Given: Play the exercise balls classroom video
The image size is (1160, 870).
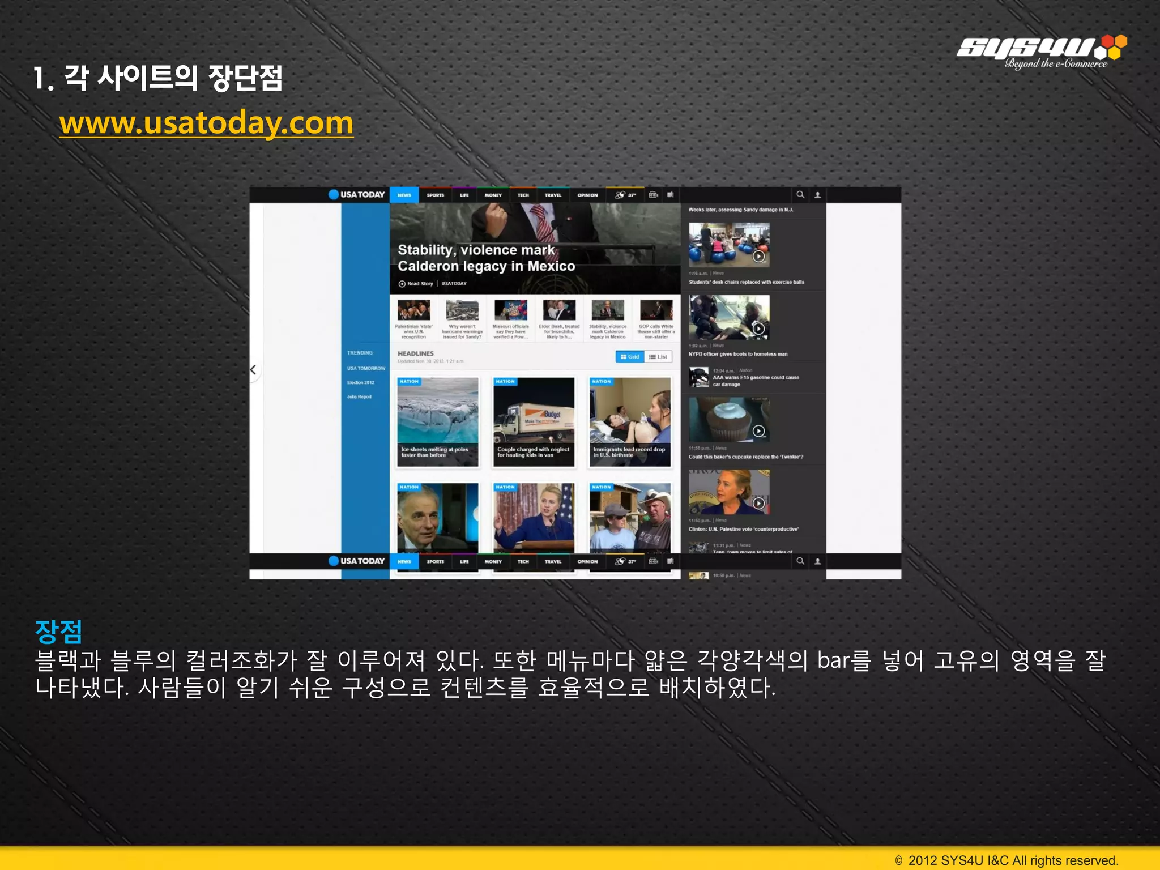Looking at the screenshot, I should tap(759, 257).
